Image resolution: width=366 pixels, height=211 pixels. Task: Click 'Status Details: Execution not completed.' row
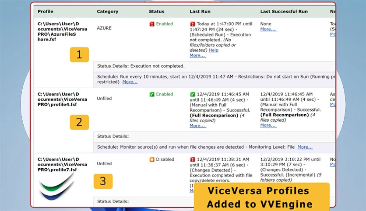point(214,66)
